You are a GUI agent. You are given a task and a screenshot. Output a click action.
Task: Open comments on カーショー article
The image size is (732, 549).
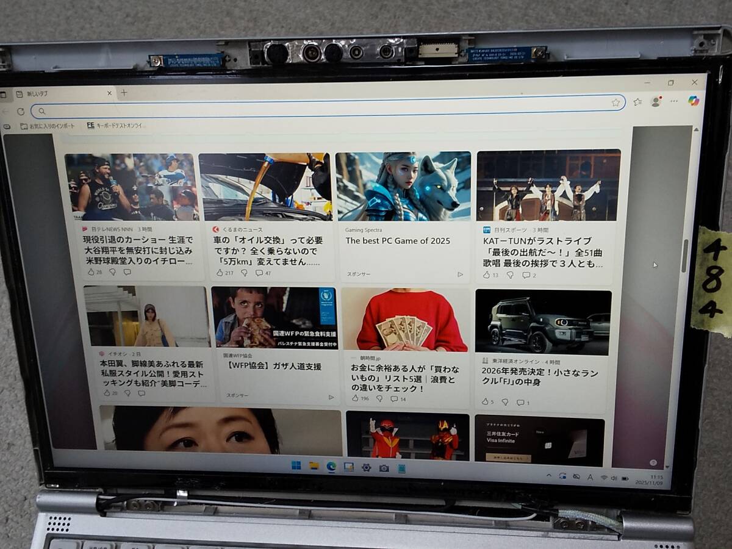point(127,272)
